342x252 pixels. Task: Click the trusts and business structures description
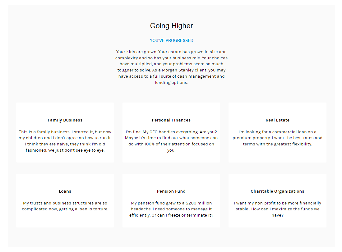click(65, 206)
